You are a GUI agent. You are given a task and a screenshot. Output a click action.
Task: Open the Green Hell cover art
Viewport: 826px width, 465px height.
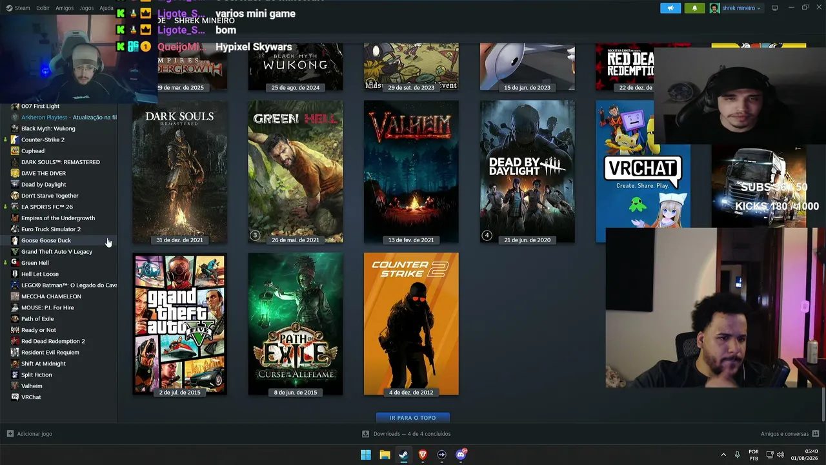(296, 172)
